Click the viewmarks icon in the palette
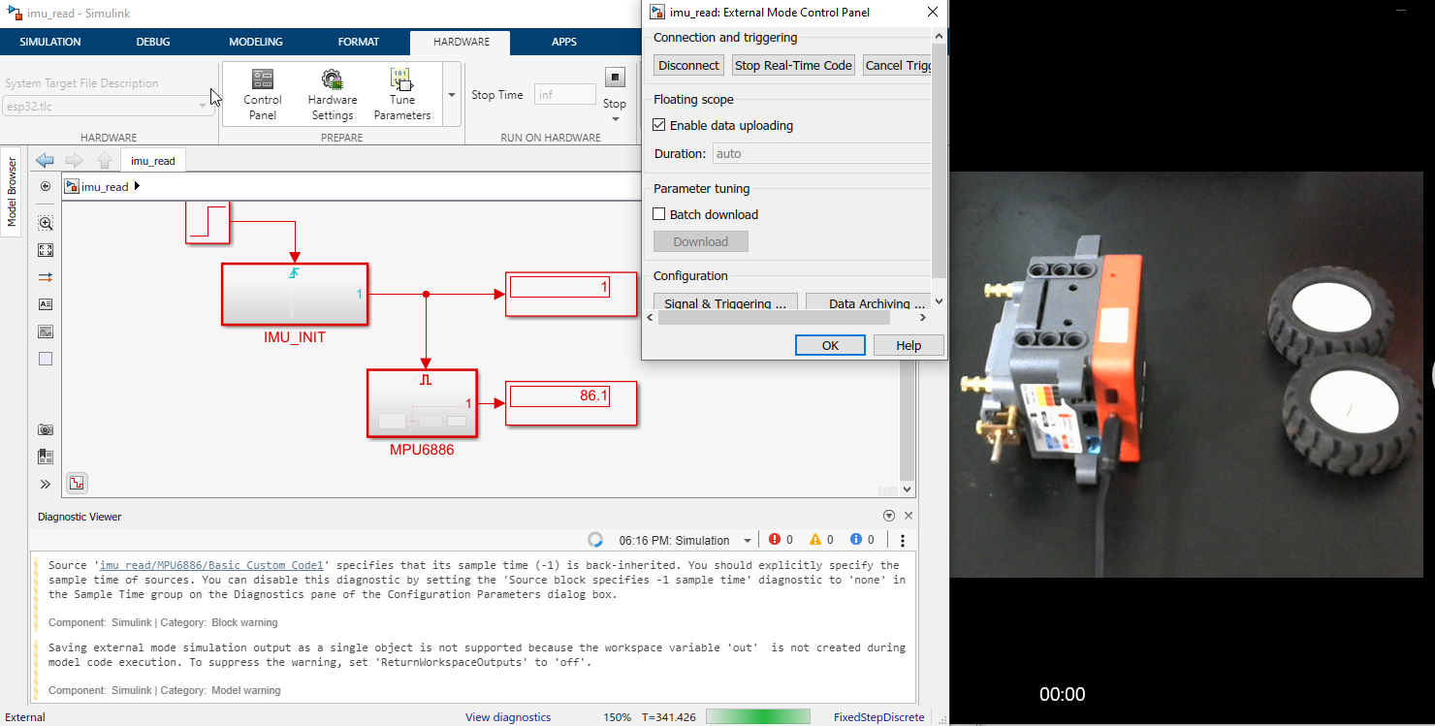The height and width of the screenshot is (726, 1435). tap(46, 457)
